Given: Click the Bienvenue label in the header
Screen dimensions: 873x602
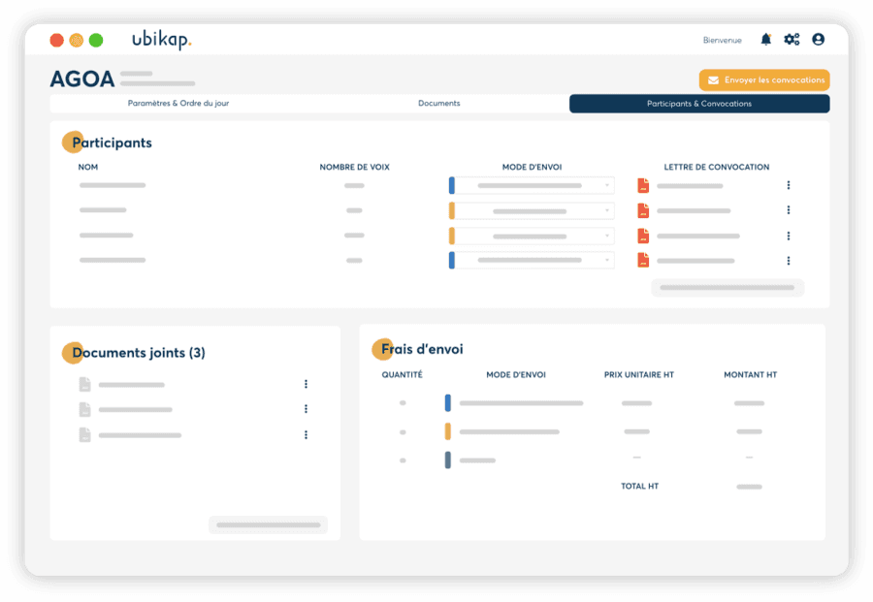Looking at the screenshot, I should click(x=722, y=40).
